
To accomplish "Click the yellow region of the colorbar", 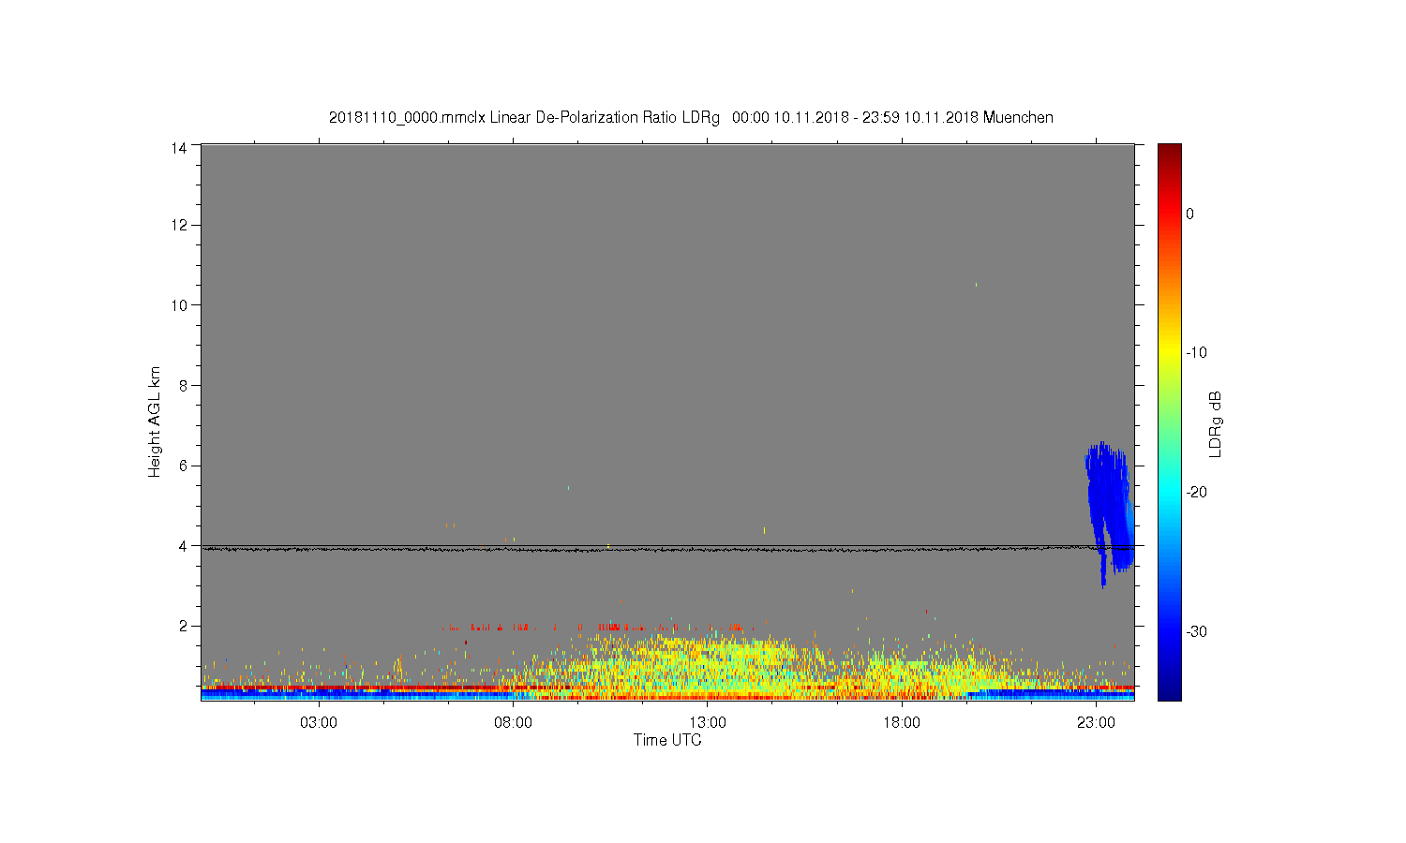I will [1169, 353].
